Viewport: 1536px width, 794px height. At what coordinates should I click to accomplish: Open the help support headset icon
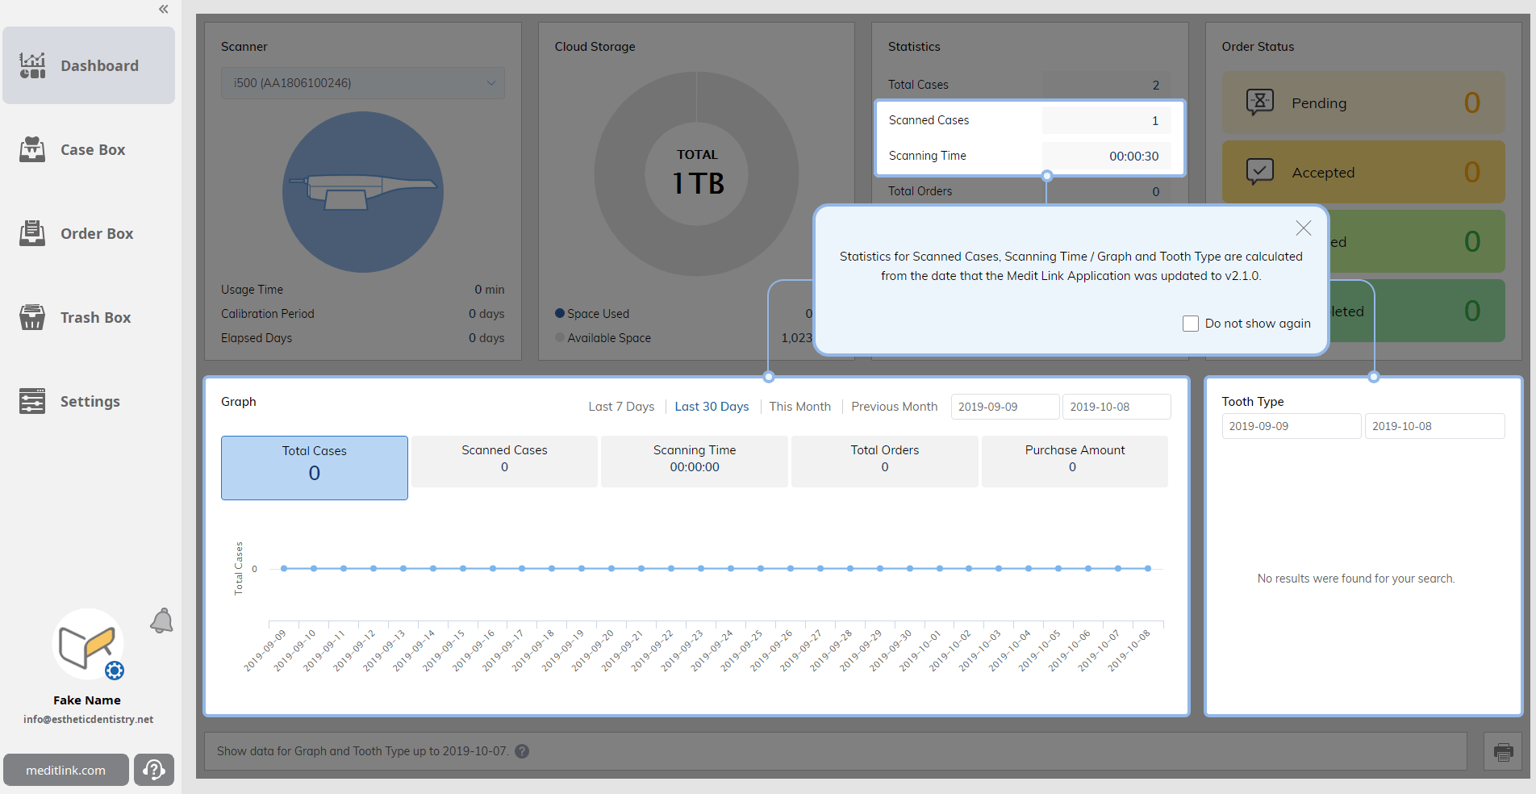pos(154,770)
